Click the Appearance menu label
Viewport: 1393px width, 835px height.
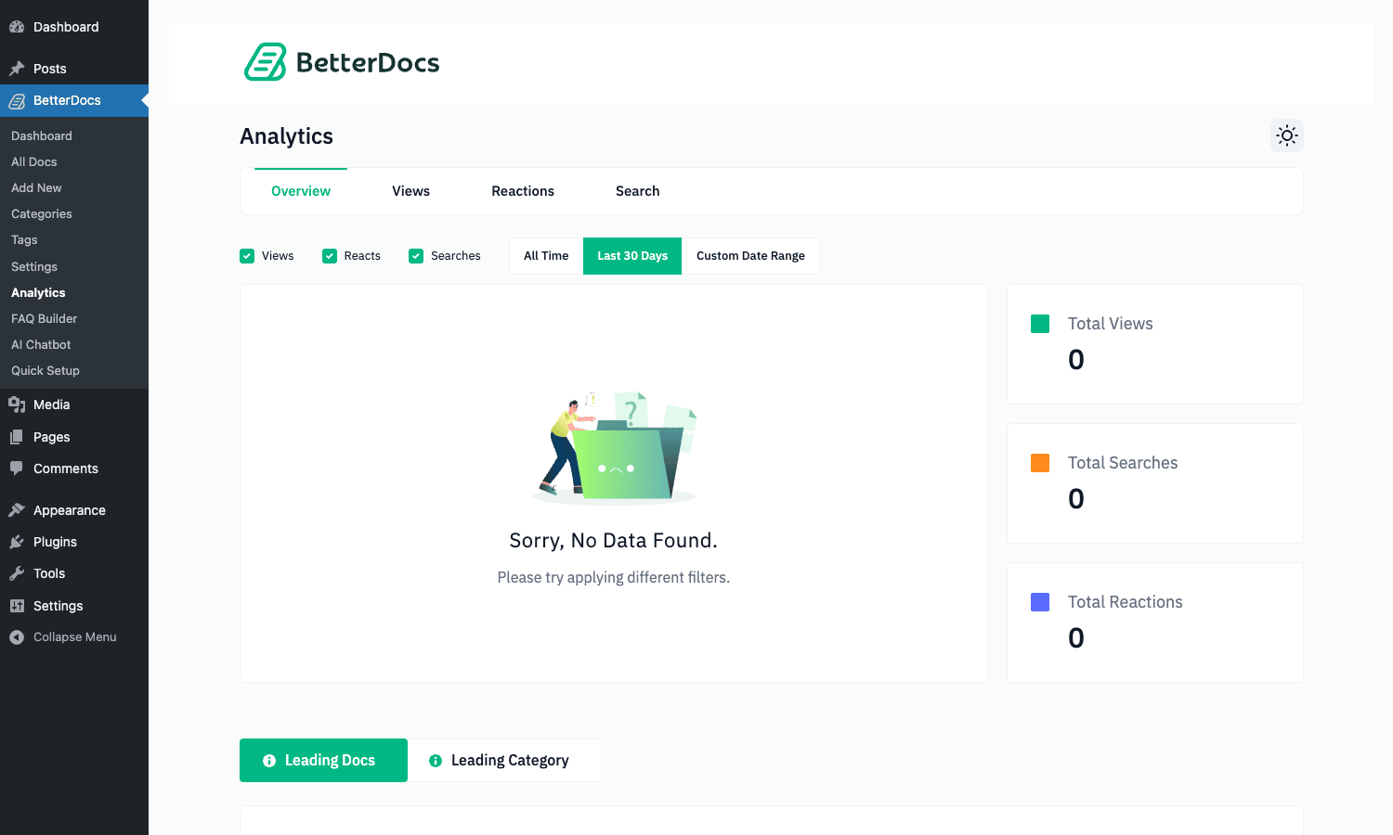tap(70, 510)
